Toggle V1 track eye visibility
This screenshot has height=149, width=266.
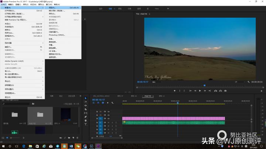109,118
